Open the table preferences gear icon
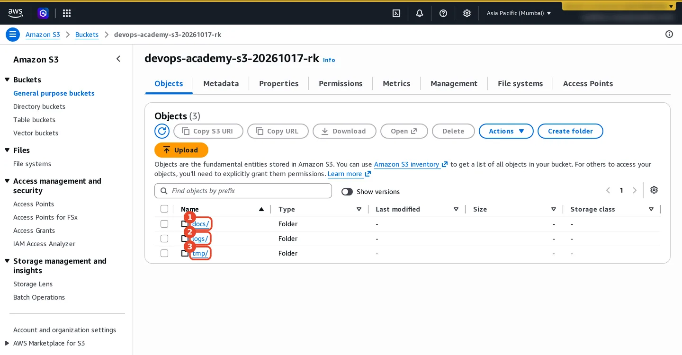This screenshot has width=682, height=355. pyautogui.click(x=654, y=190)
